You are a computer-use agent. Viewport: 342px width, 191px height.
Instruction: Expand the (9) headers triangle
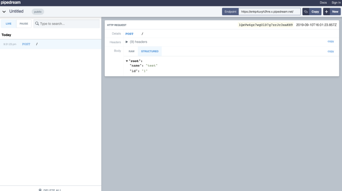(127, 42)
